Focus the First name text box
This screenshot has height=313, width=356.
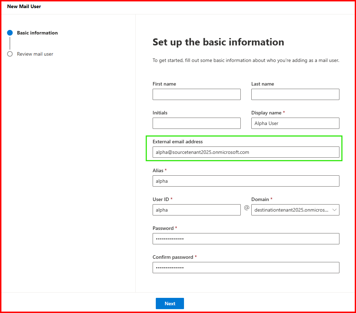[x=196, y=94]
